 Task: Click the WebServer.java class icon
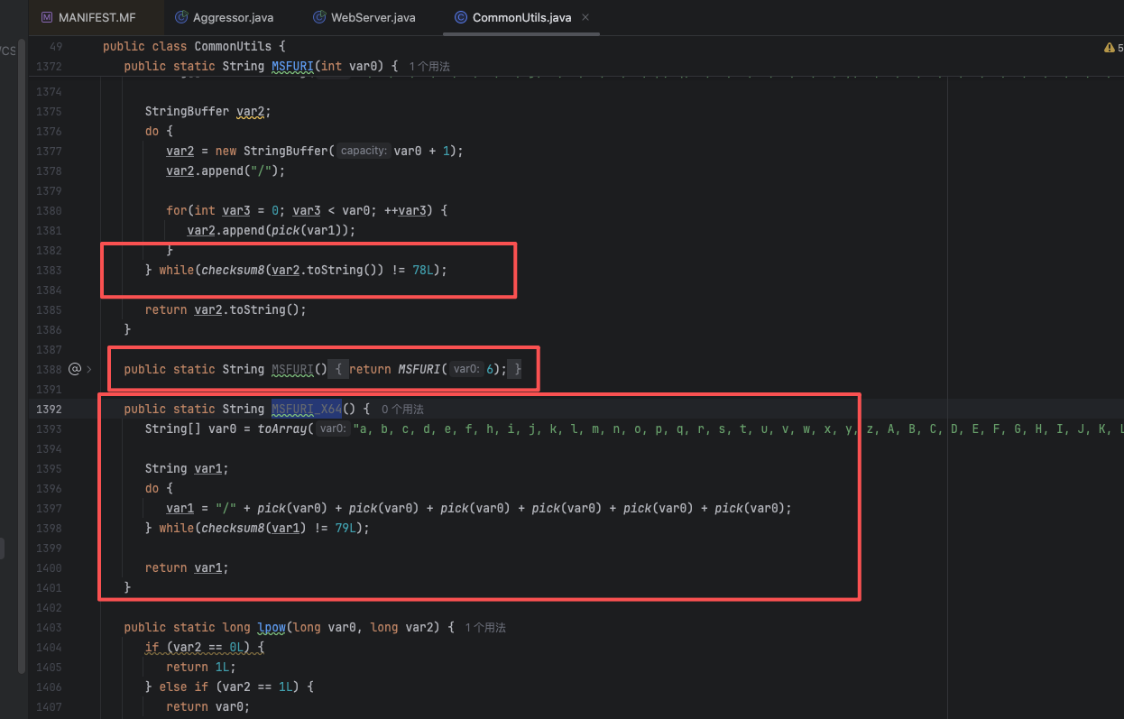[x=319, y=17]
